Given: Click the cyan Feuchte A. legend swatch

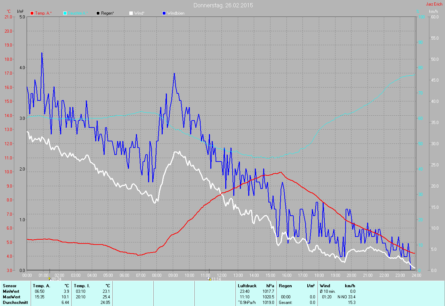Looking at the screenshot, I should (65, 13).
